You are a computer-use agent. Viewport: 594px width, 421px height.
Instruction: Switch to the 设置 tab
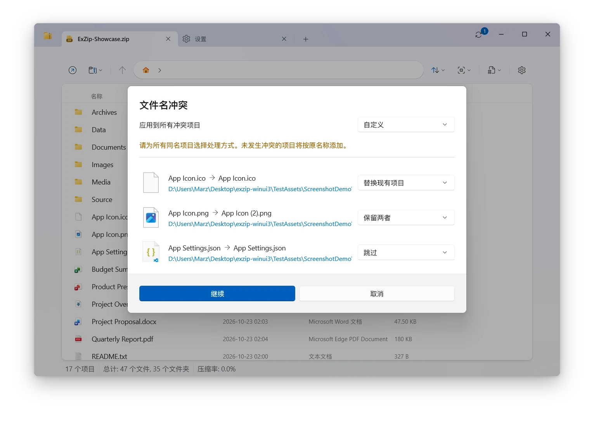[236, 39]
